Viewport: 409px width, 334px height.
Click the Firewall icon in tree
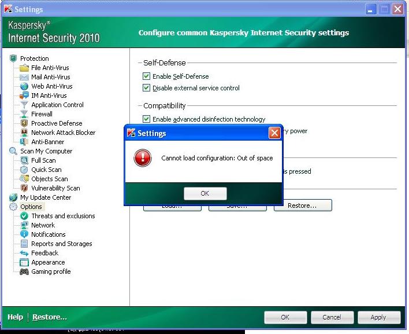(x=24, y=114)
